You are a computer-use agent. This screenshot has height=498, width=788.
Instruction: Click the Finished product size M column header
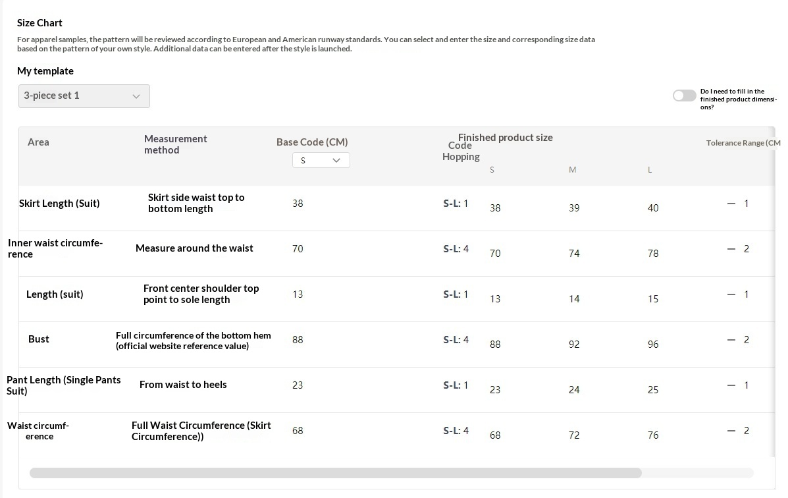[572, 170]
